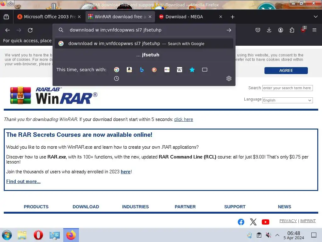
Task: Click the WinRAR site search input field
Action: (x=287, y=88)
